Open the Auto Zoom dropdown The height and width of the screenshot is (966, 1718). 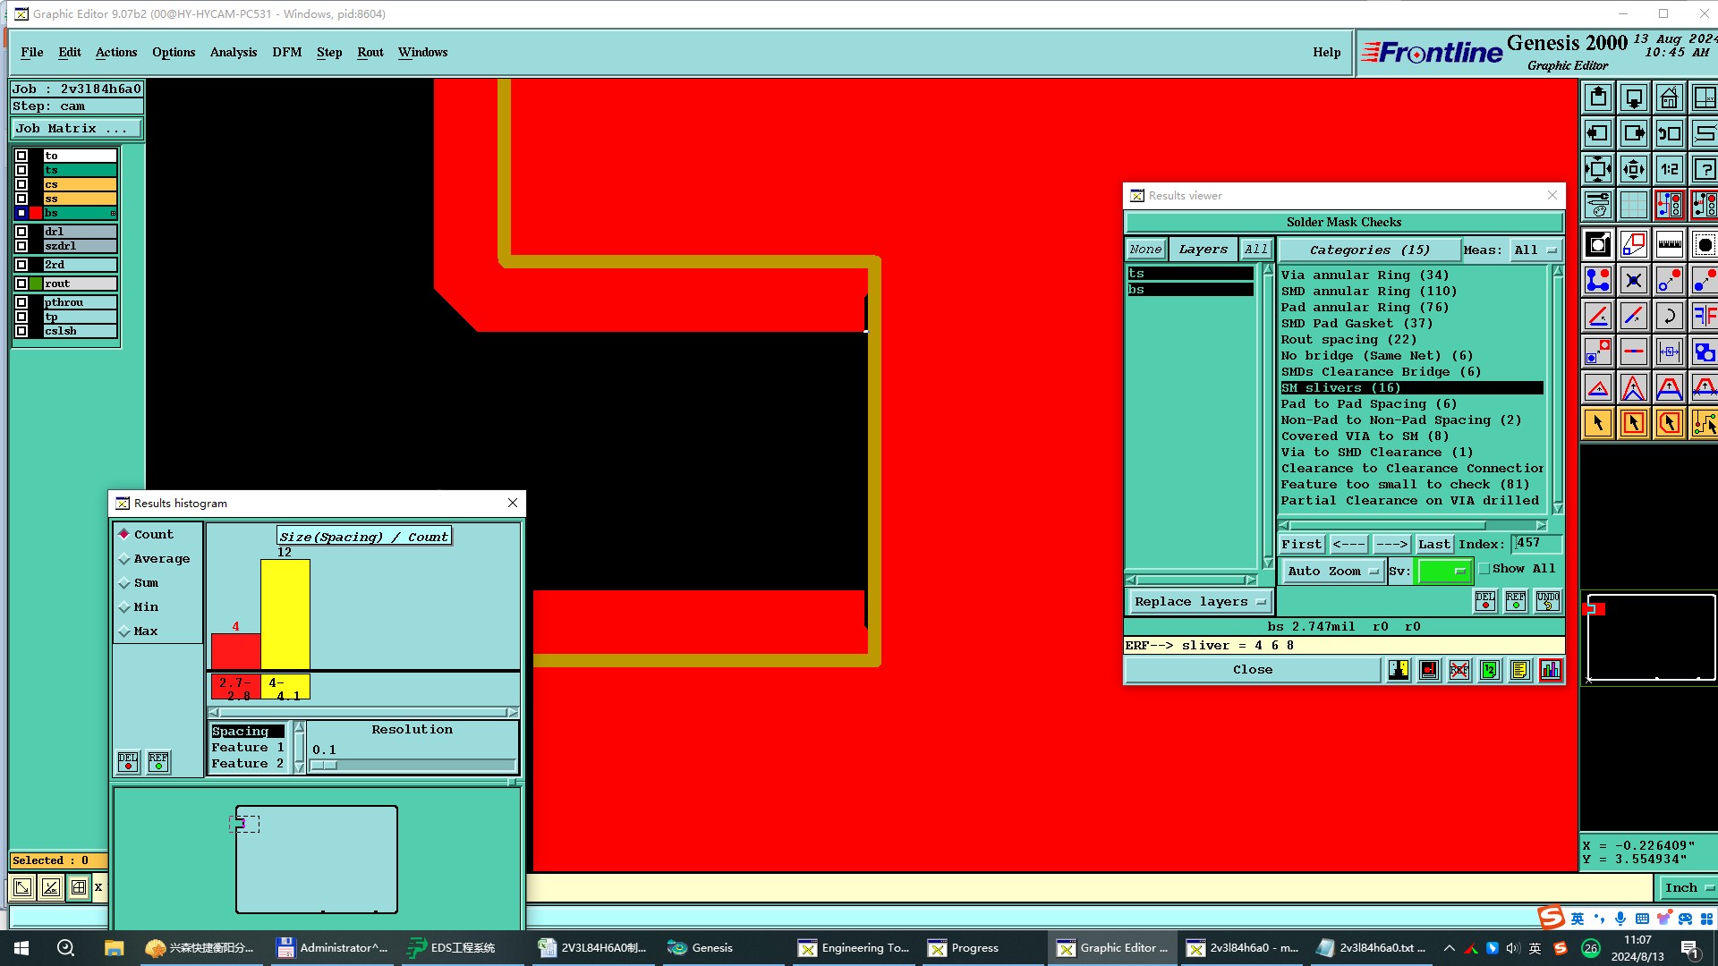click(x=1332, y=571)
